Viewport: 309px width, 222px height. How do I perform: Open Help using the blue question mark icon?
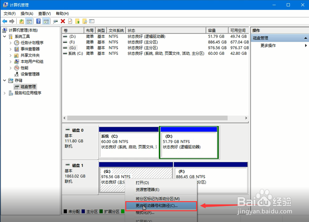click(x=38, y=21)
